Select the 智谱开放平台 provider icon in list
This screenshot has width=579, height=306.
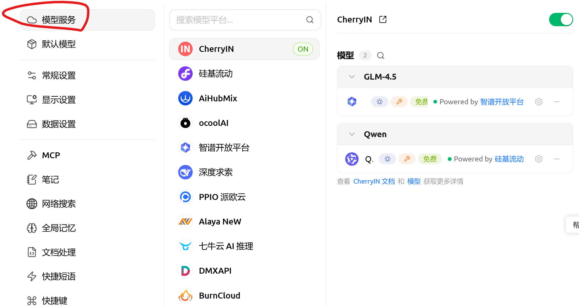185,148
